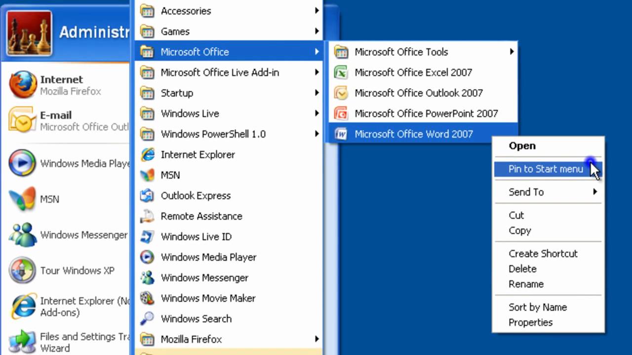Click the Windows Search magnifier icon
Viewport: 632px width, 355px height.
(x=147, y=319)
